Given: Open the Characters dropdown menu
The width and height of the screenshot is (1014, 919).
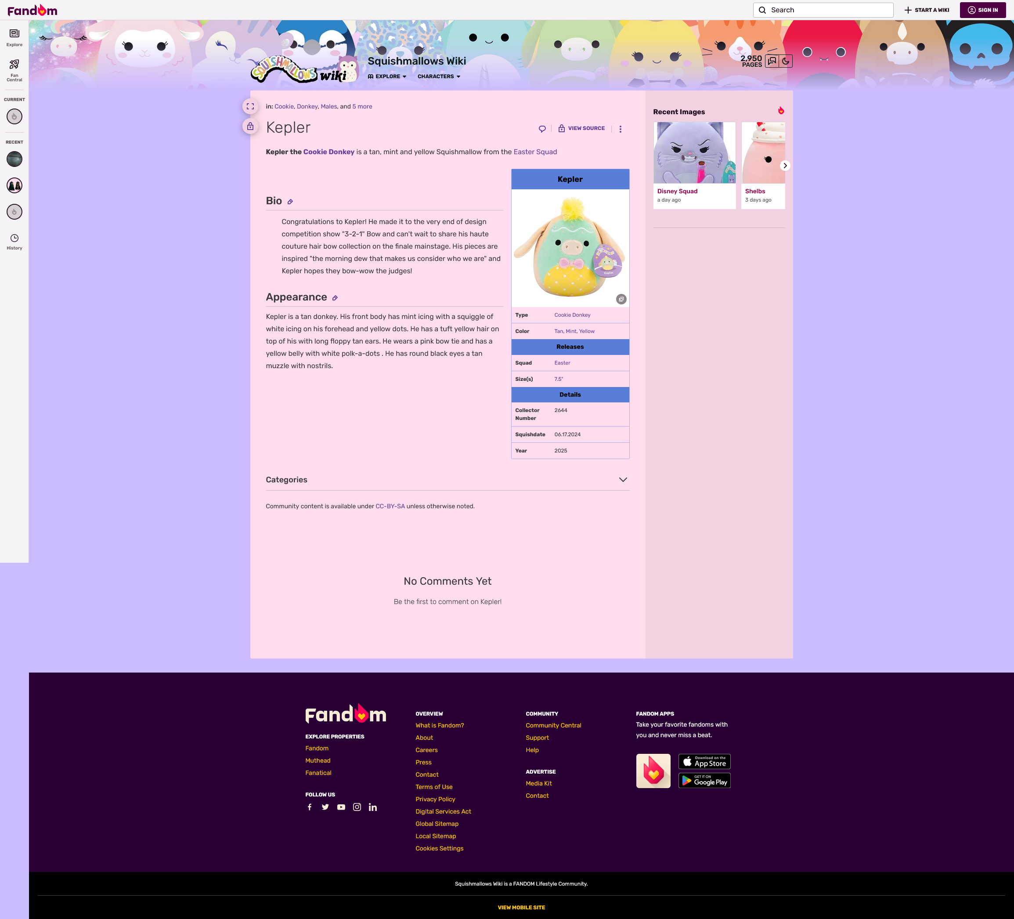Looking at the screenshot, I should coord(439,76).
